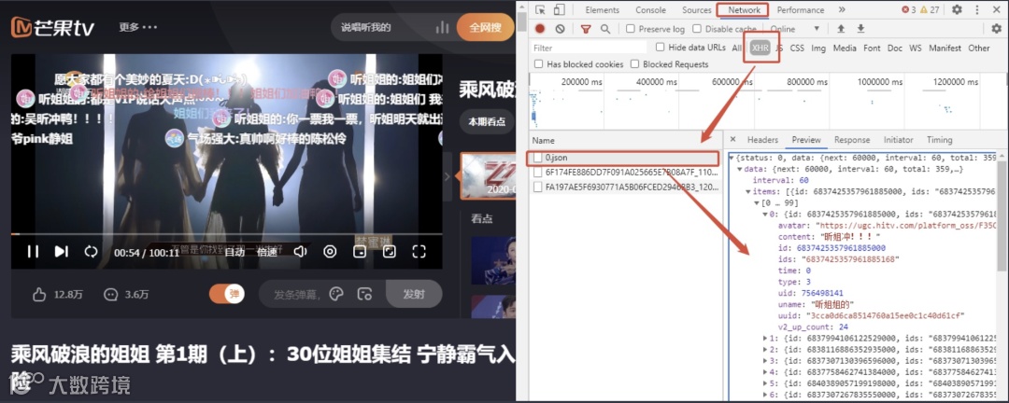Switch to the Console tab
Screen dimensions: 1009x403
(650, 10)
